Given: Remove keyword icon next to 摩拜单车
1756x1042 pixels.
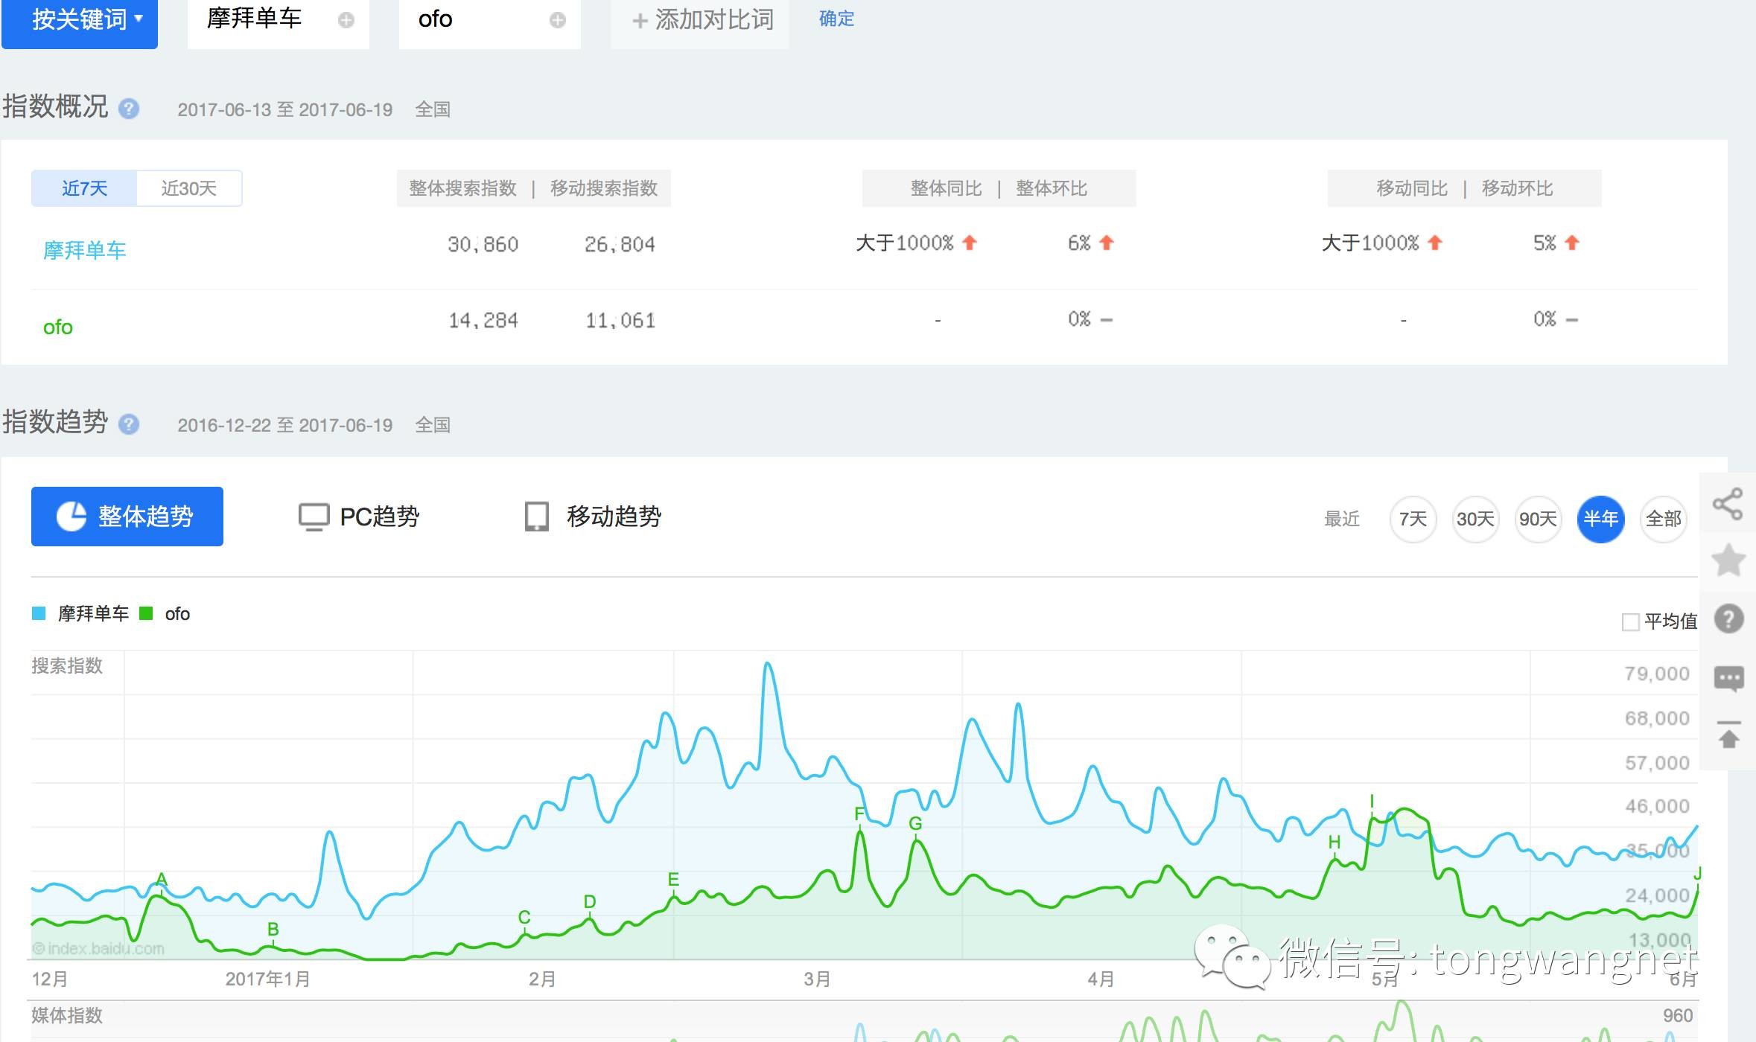Looking at the screenshot, I should click(346, 20).
